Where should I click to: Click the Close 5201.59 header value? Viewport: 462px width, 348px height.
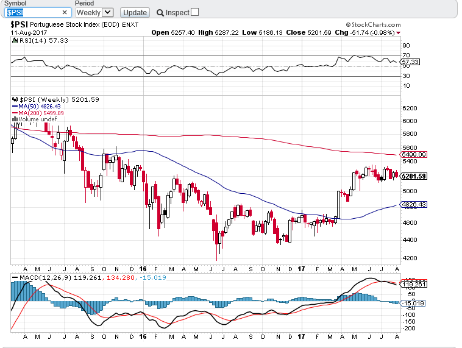tap(308, 33)
